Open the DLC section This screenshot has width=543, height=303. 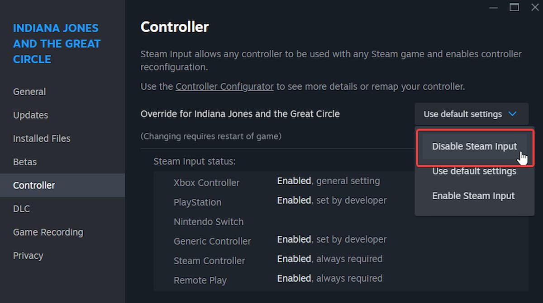[x=21, y=209]
